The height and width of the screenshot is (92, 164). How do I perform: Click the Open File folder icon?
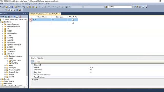(x=7, y=7)
